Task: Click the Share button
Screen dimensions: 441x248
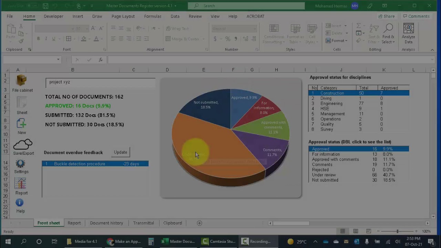Action: 387,16
